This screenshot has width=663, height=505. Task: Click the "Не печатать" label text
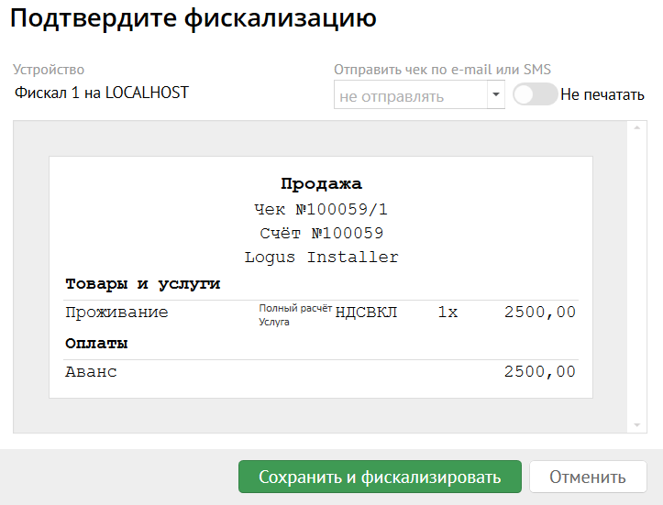click(x=602, y=94)
